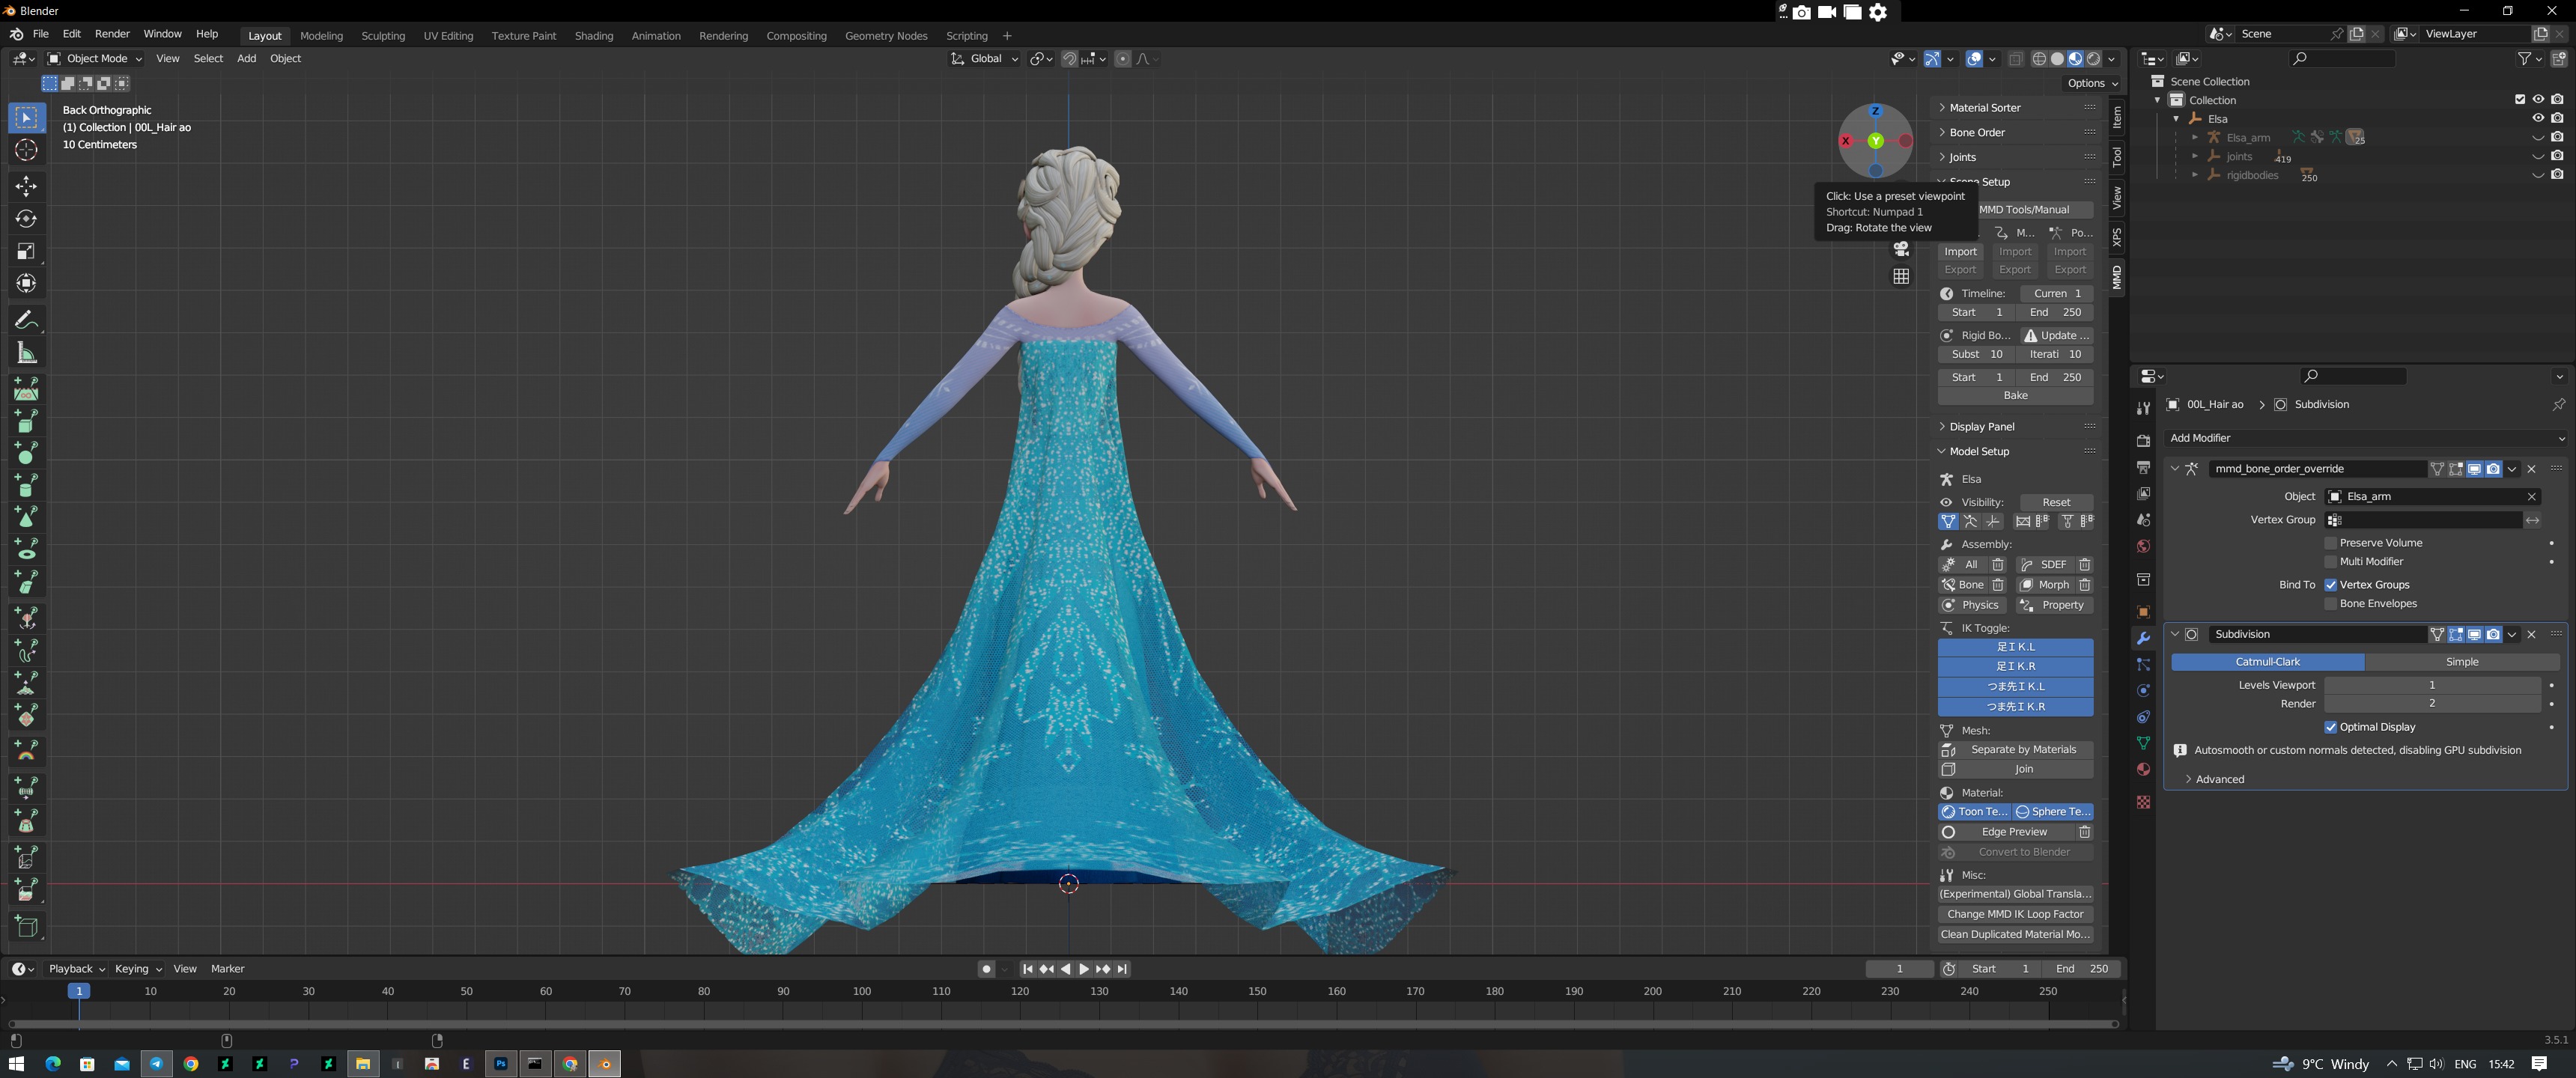
Task: Open the Geometry Nodes workspace tab
Action: click(886, 36)
